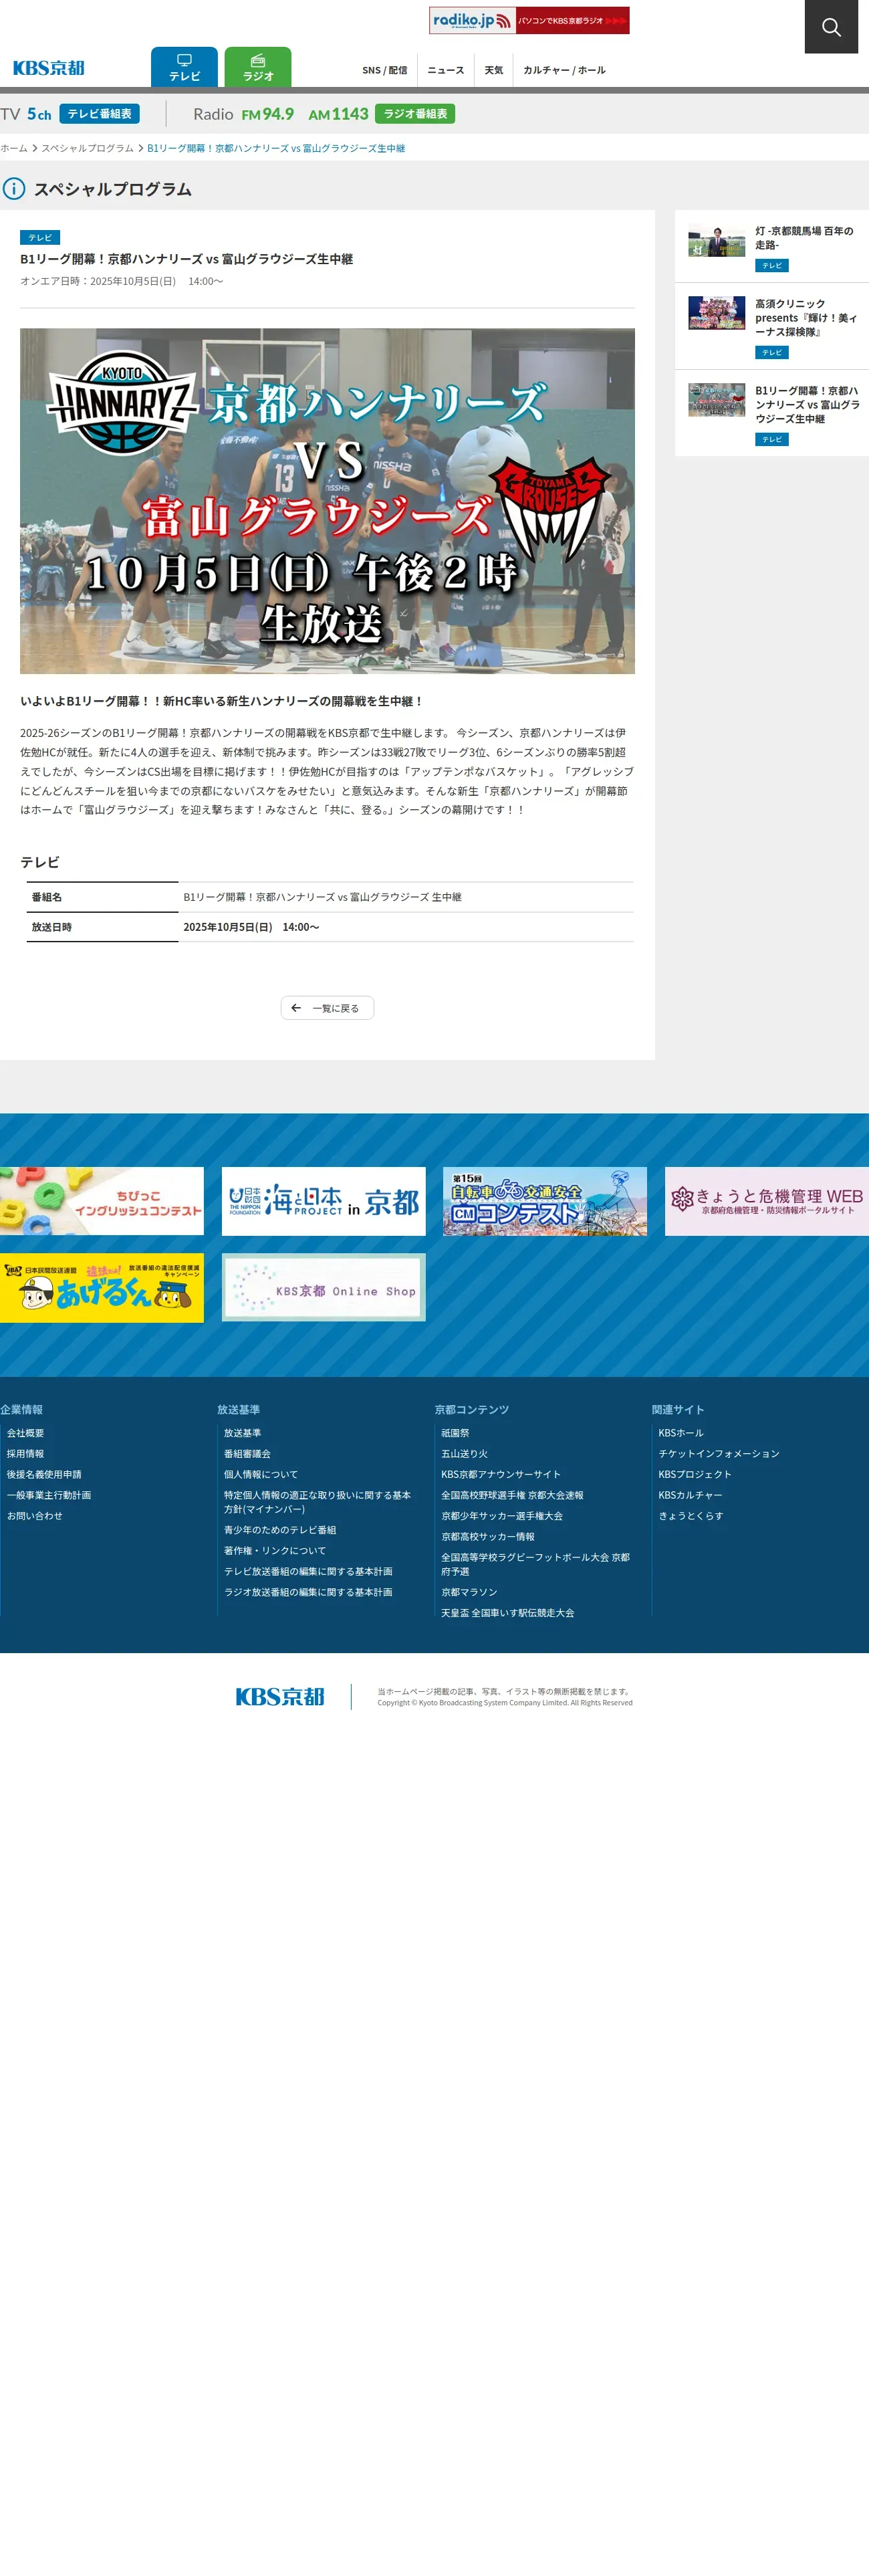Open 天皇盃 全国車いす駅伝競走大会 link
Screen dimensions: 869x2576
(508, 1613)
